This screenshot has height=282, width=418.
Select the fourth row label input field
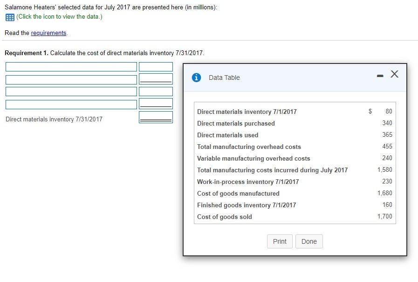click(x=71, y=105)
